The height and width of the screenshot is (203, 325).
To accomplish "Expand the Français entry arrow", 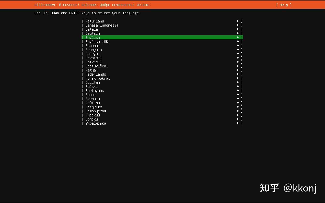I will (x=238, y=50).
